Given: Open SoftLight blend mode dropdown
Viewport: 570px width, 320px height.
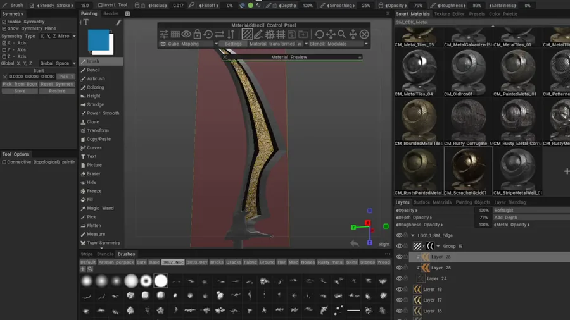Looking at the screenshot, I should pyautogui.click(x=531, y=211).
